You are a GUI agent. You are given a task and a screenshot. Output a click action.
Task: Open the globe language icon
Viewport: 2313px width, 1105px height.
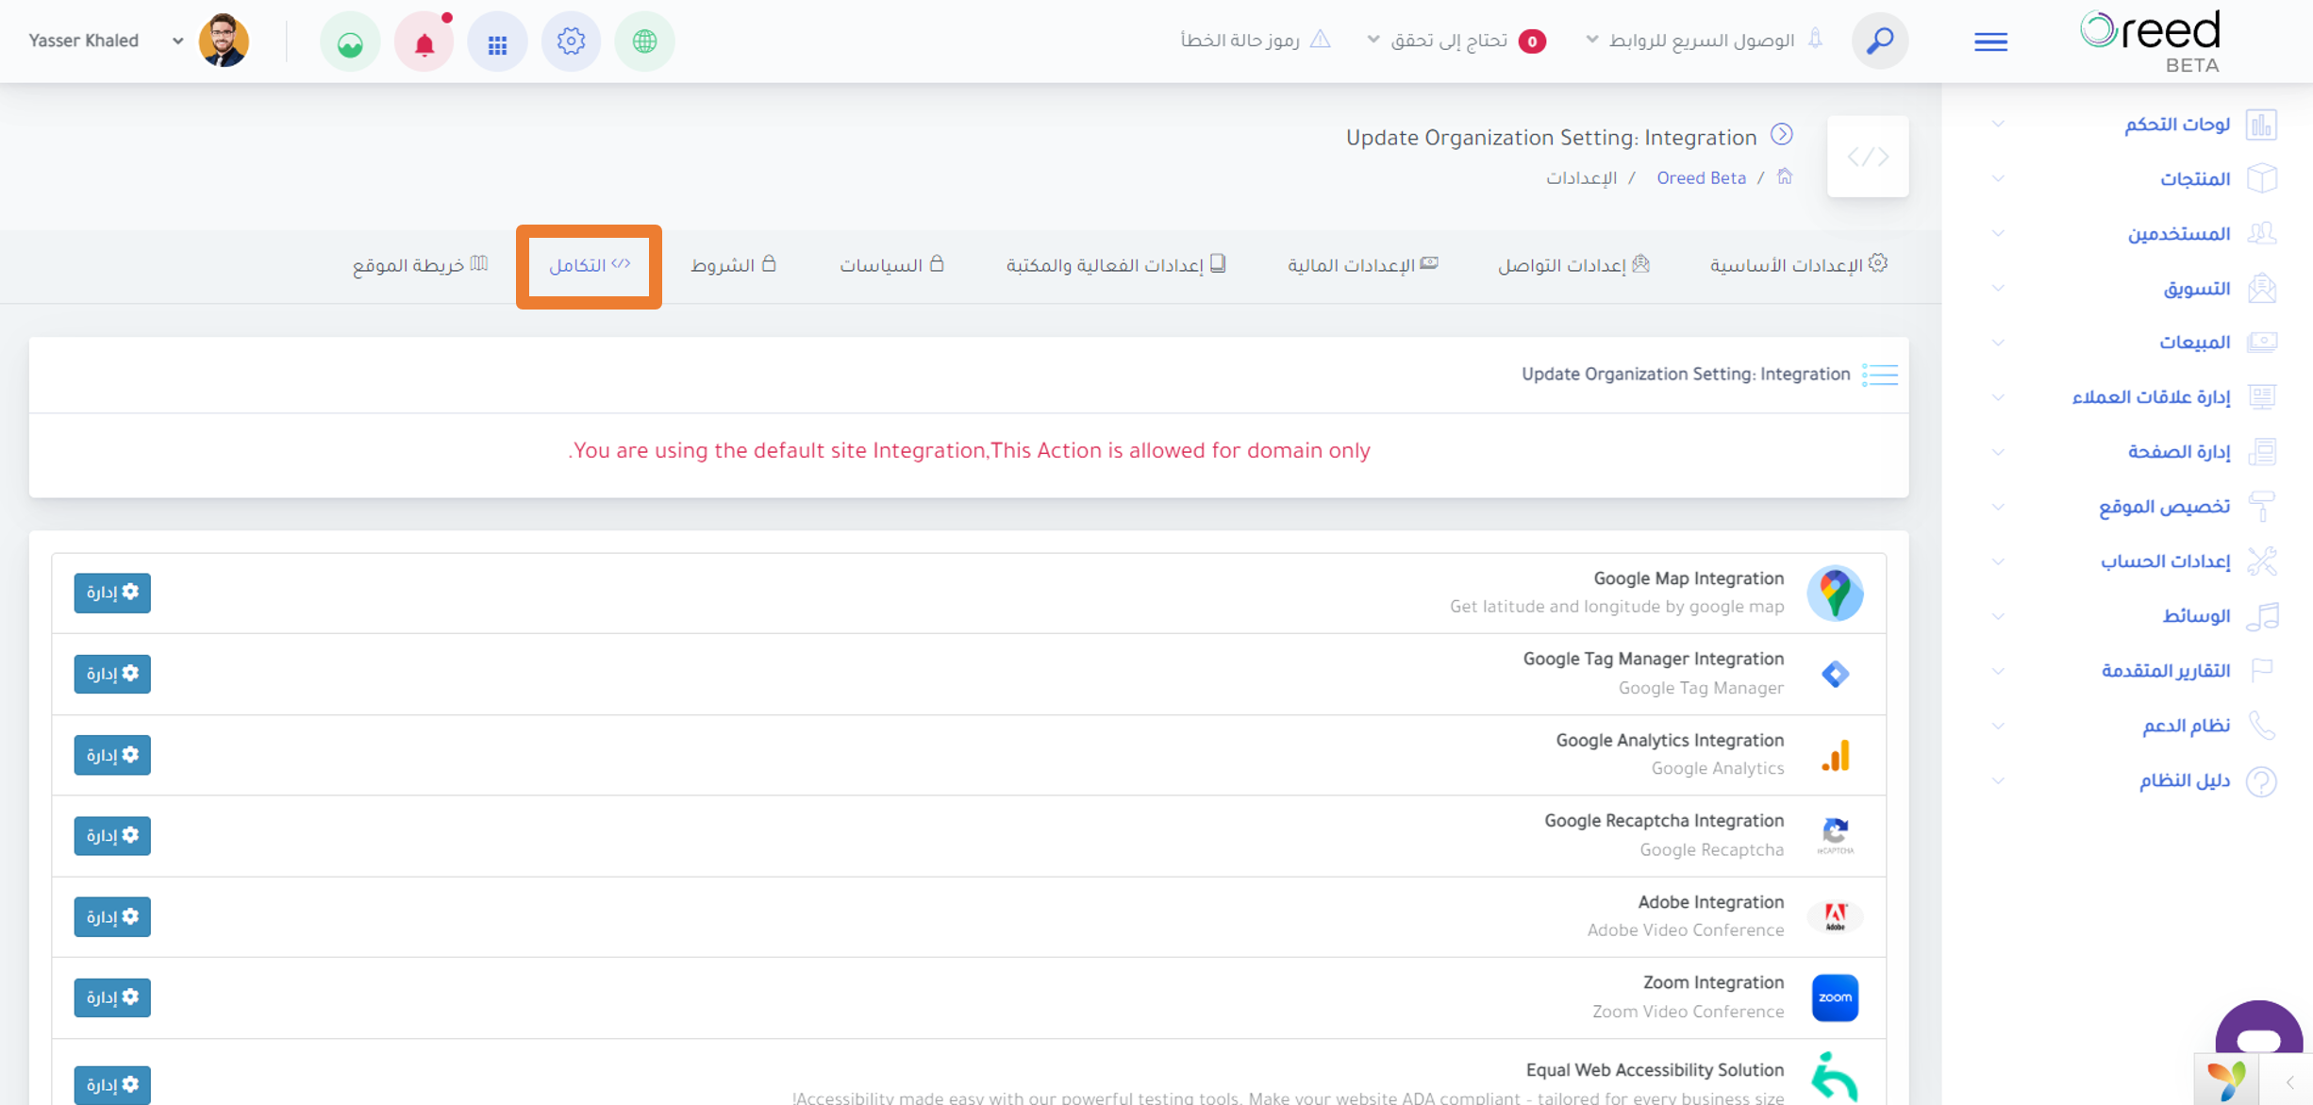click(644, 42)
